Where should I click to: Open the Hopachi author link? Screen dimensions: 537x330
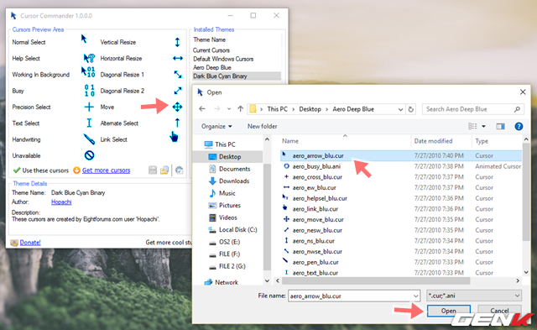(x=61, y=202)
